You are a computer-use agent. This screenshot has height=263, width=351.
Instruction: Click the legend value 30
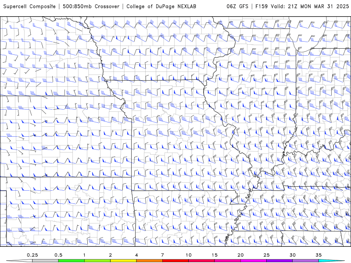292,255
